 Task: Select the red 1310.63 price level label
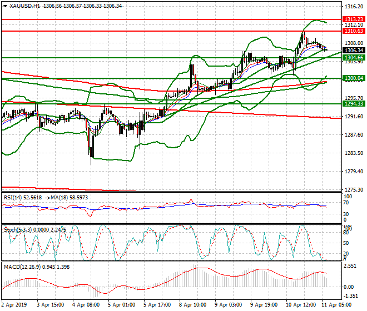tap(354, 31)
